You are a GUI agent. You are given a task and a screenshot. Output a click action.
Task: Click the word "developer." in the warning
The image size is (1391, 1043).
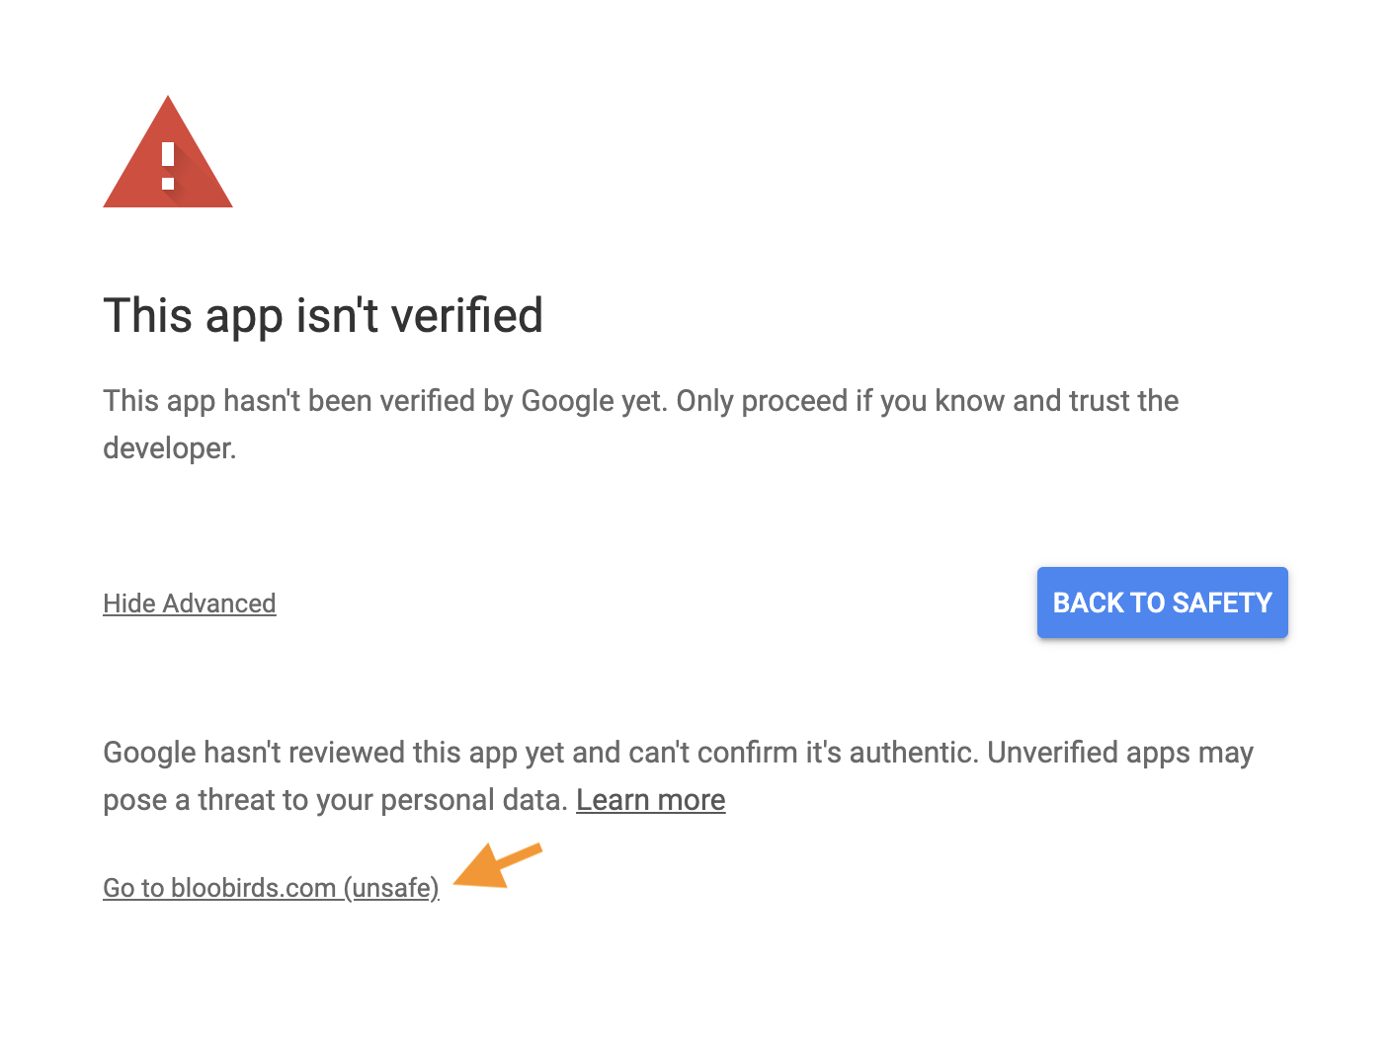(x=170, y=448)
